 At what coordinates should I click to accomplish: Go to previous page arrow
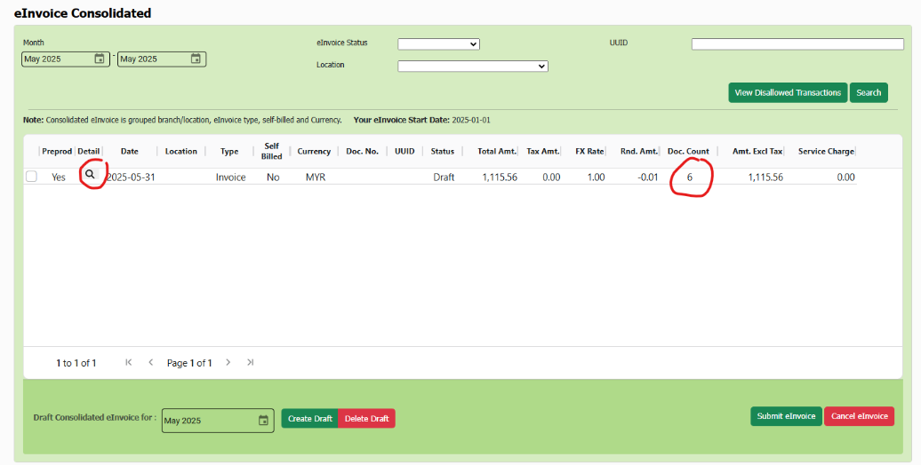[151, 363]
